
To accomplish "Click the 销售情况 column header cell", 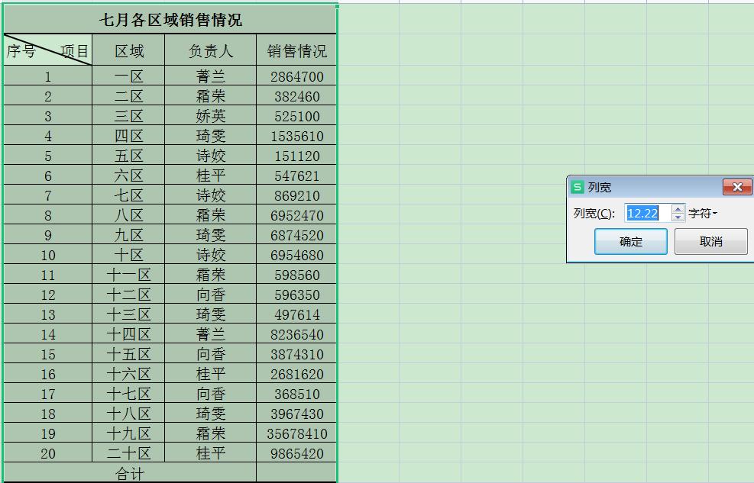I will coord(296,50).
